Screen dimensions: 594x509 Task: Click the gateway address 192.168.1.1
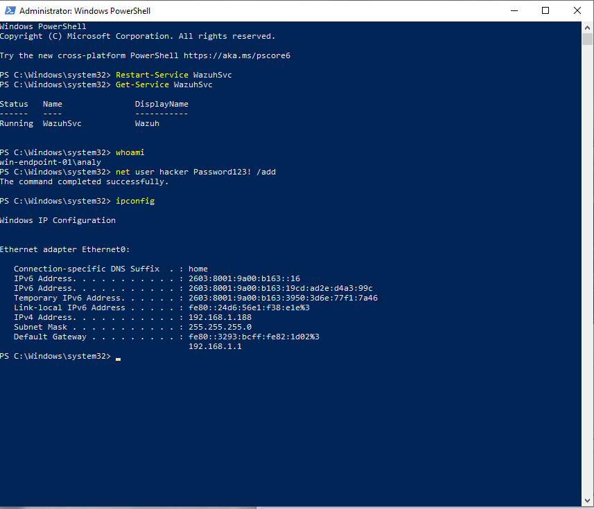point(215,347)
